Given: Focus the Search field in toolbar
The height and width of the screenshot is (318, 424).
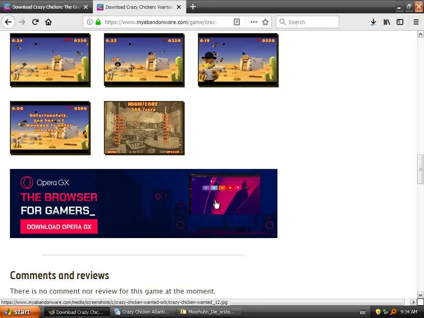Looking at the screenshot, I should (x=308, y=22).
